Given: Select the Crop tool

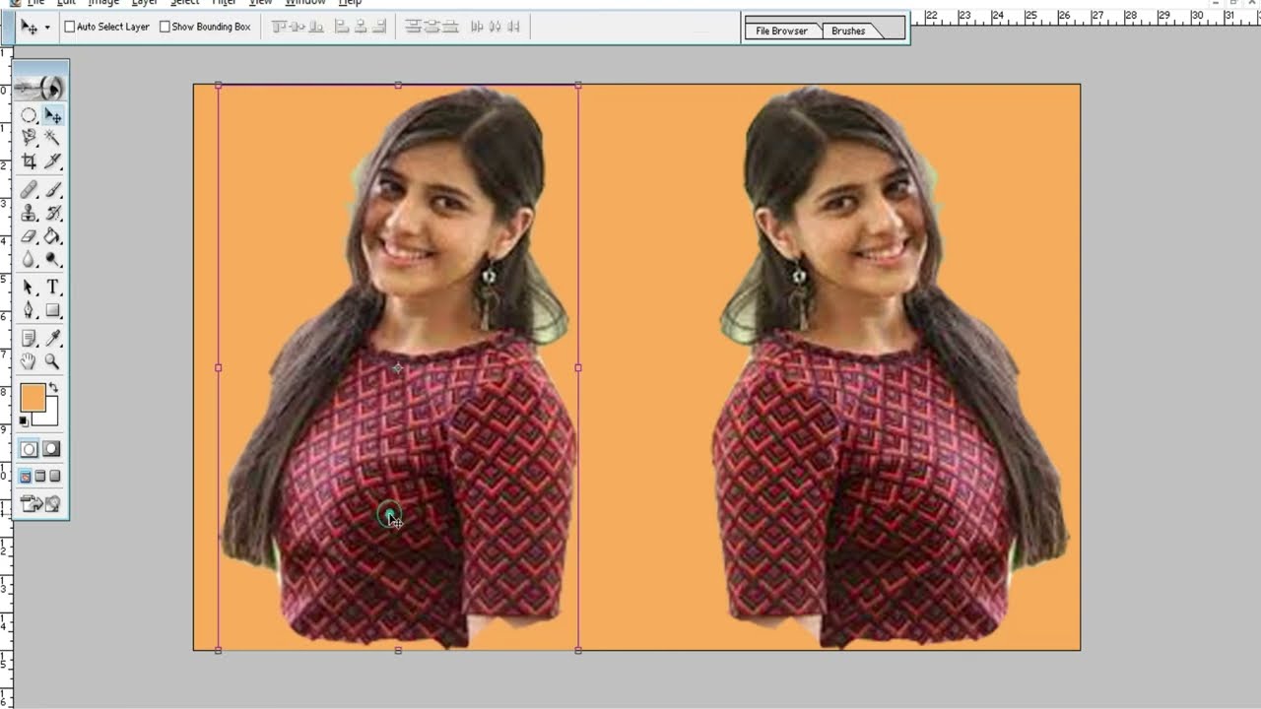Looking at the screenshot, I should coord(29,161).
